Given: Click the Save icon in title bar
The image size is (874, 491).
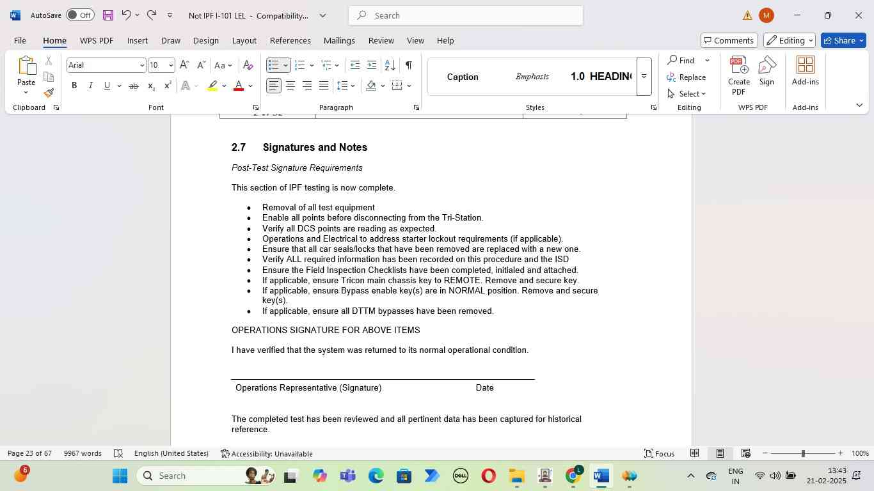Looking at the screenshot, I should click(107, 15).
